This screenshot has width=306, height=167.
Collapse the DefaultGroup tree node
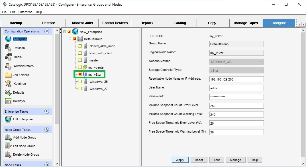coord(70,39)
